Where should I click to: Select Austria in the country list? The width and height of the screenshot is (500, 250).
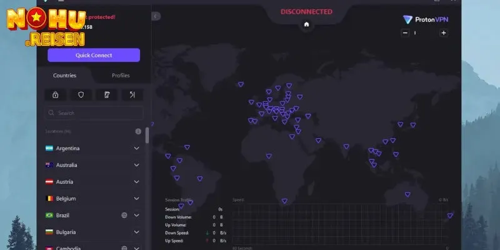pyautogui.click(x=67, y=182)
